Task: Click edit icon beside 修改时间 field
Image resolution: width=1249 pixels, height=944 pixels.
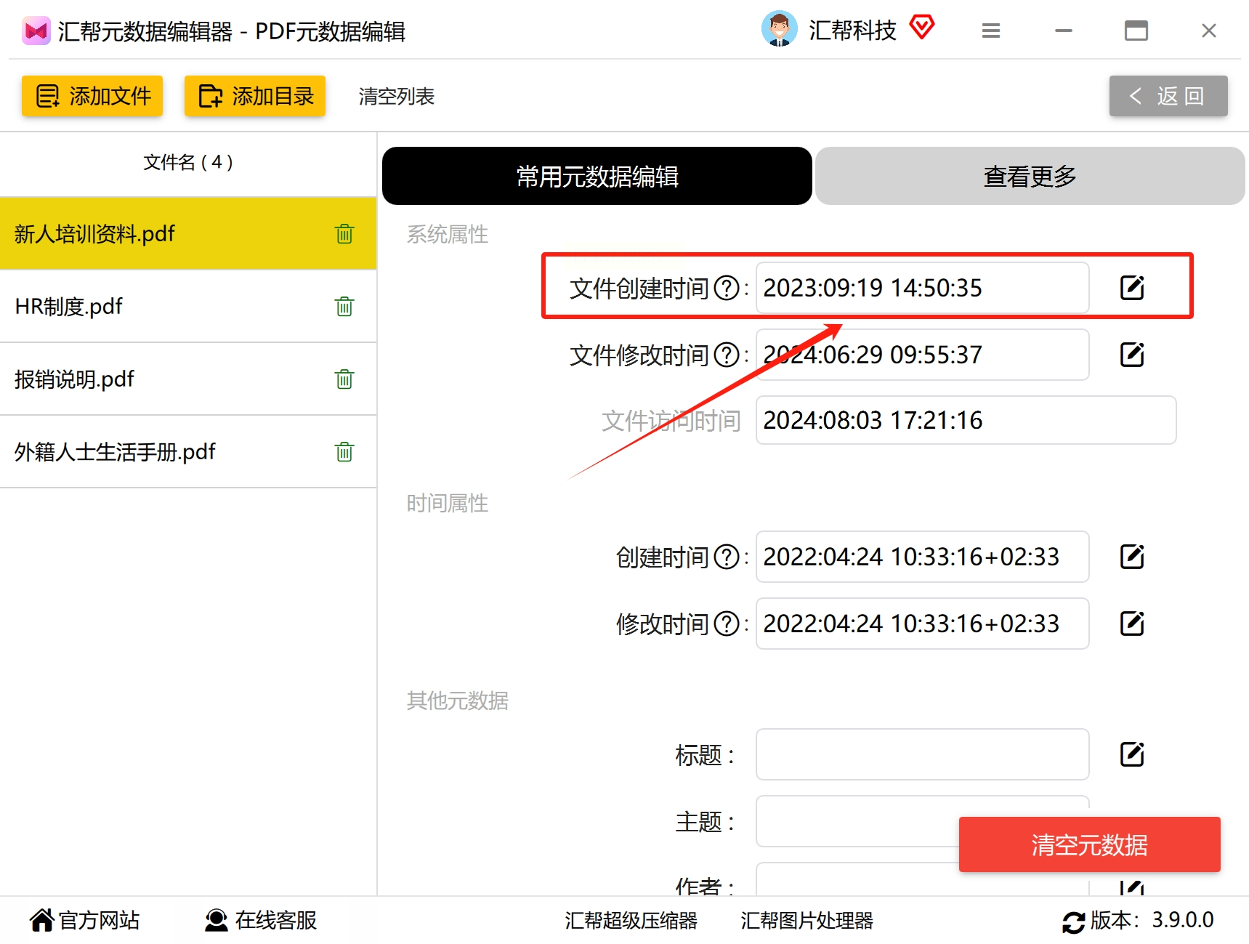Action: click(x=1132, y=624)
